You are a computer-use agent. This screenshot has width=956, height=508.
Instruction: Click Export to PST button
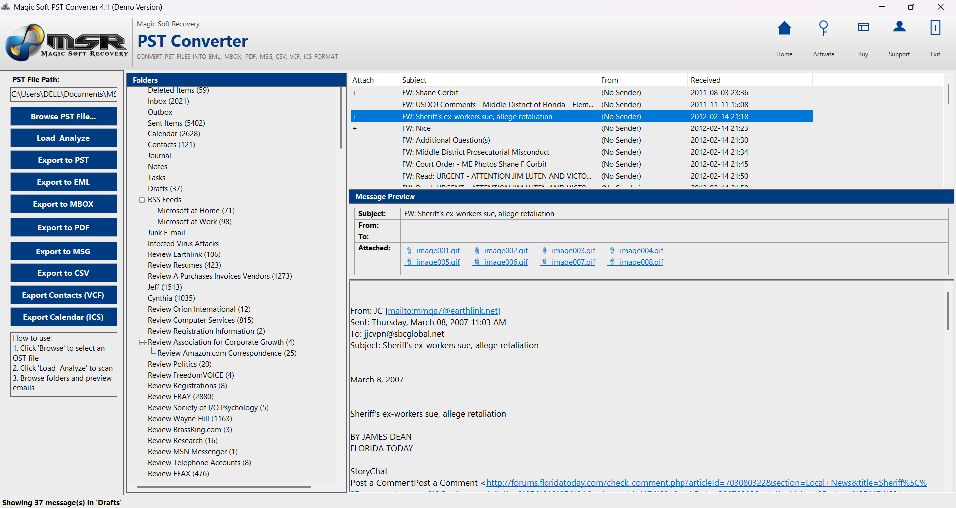point(64,160)
